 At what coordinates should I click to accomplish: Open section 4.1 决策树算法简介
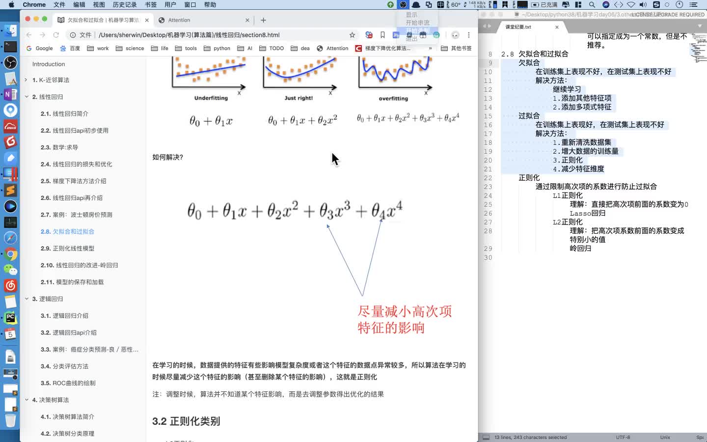[x=67, y=417]
